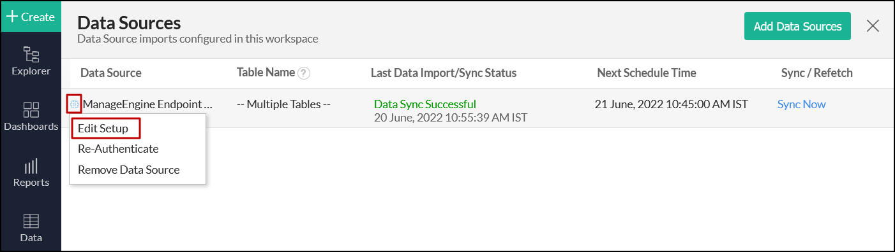Open the Data sidebar icon
The height and width of the screenshot is (252, 895).
[31, 228]
